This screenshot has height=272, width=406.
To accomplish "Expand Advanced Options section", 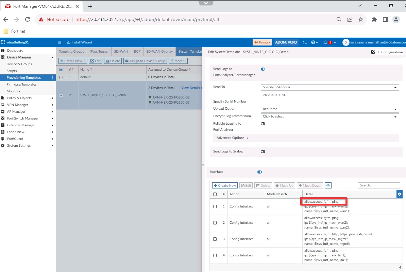I will click(232, 138).
